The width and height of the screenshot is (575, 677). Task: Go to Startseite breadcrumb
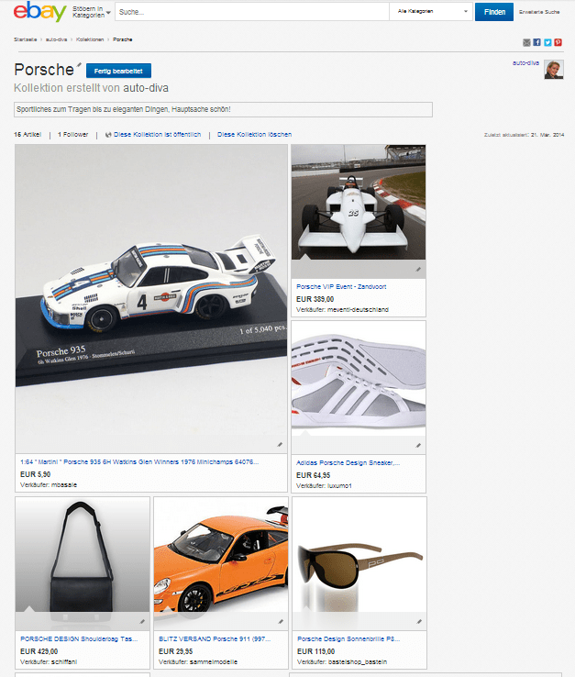(x=25, y=39)
